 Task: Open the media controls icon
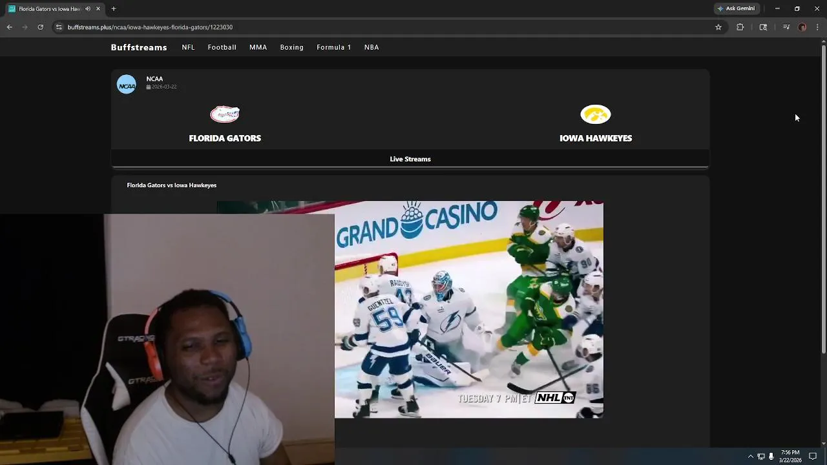[x=786, y=27]
